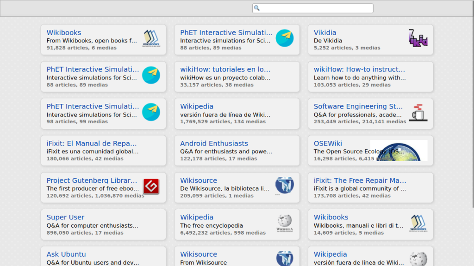Open Wikipedia title with 1,769,529 articles

(x=197, y=107)
